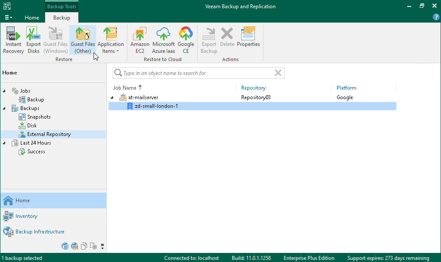Open the Backup jobs node

point(36,100)
